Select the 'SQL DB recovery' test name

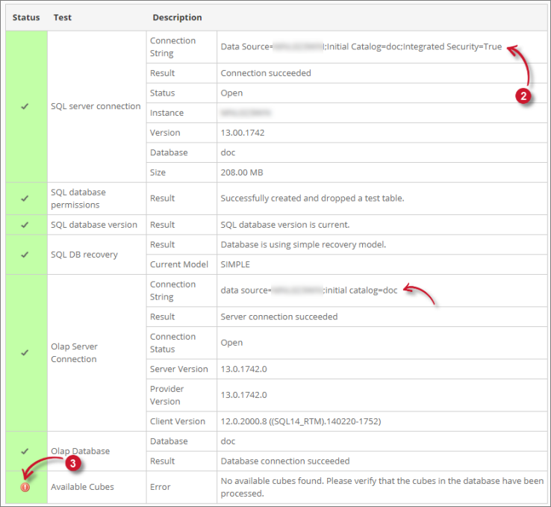pos(84,255)
